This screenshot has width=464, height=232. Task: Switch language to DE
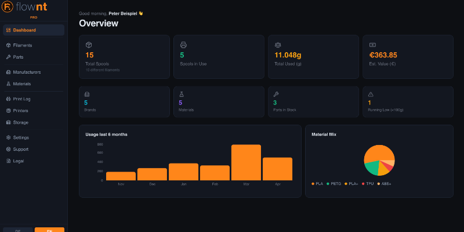[x=18, y=230]
